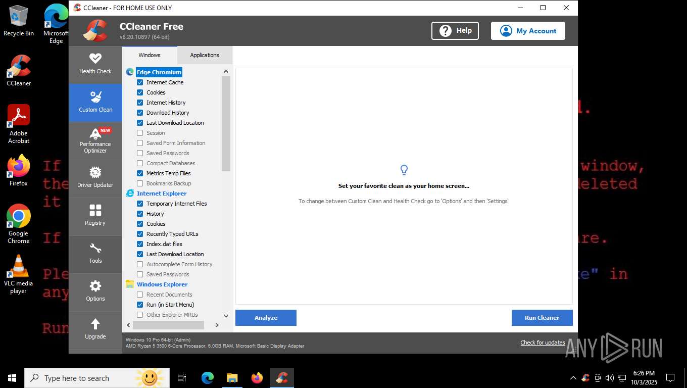This screenshot has height=388, width=687.
Task: Open Task View in taskbar
Action: [182, 378]
